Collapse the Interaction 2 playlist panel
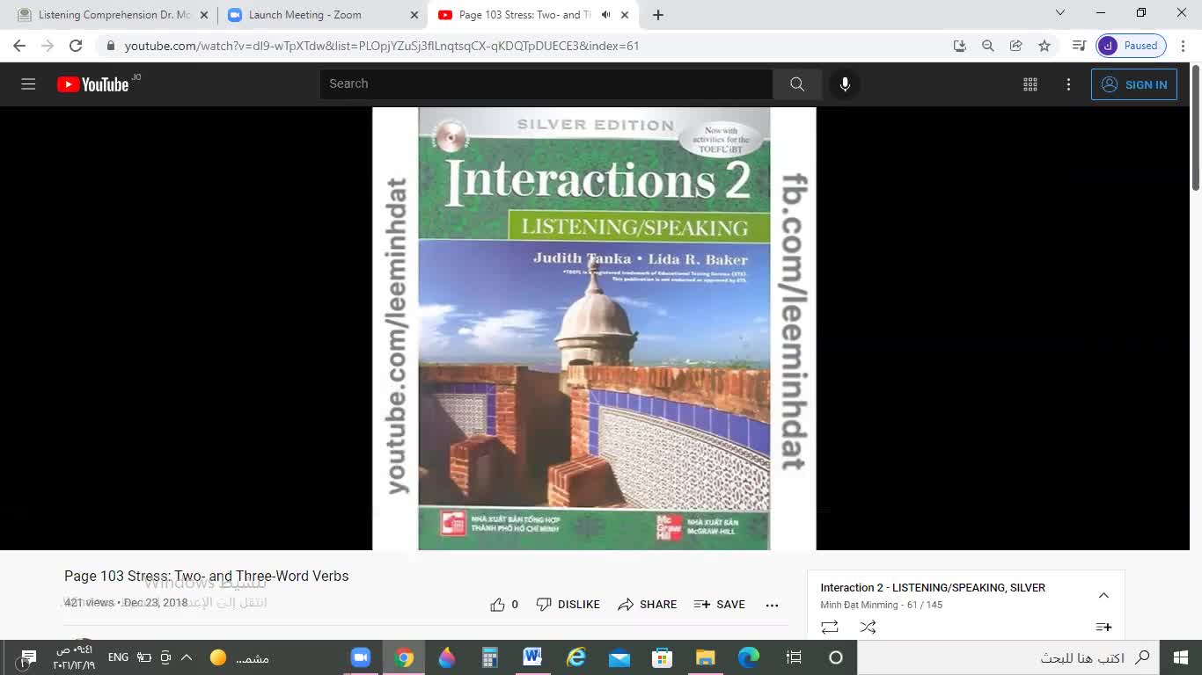 (1103, 595)
